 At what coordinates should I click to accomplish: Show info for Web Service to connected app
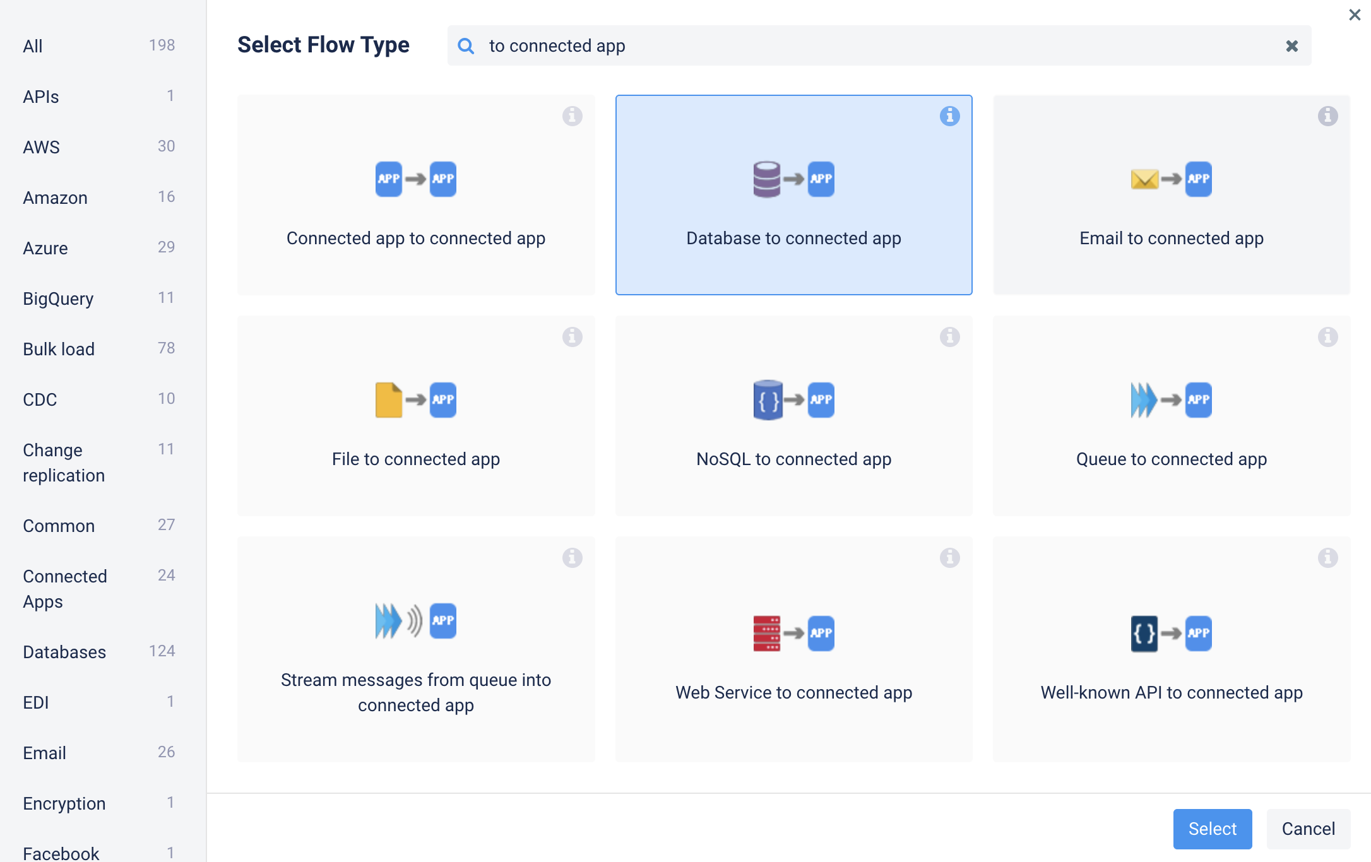949,558
